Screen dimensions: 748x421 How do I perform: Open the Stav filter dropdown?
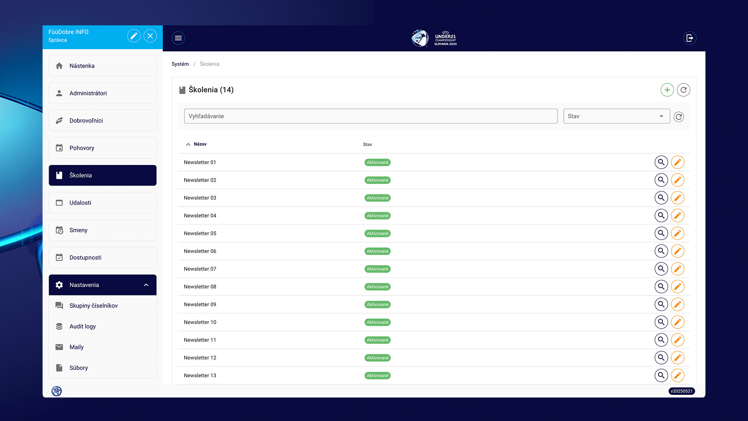click(x=616, y=116)
